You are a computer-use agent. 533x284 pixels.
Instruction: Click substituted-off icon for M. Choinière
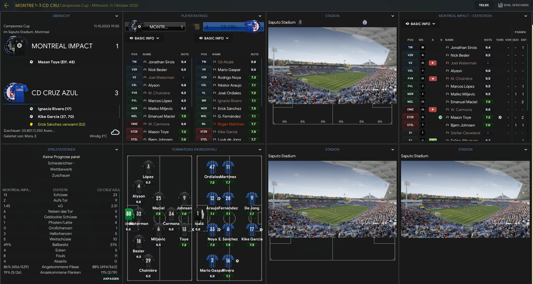433,78
